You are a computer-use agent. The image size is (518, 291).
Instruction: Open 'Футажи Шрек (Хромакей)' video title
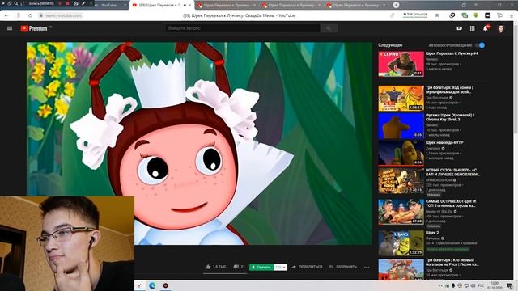coord(450,117)
